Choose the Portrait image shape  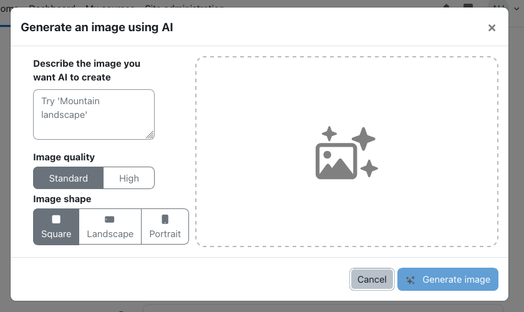[165, 227]
